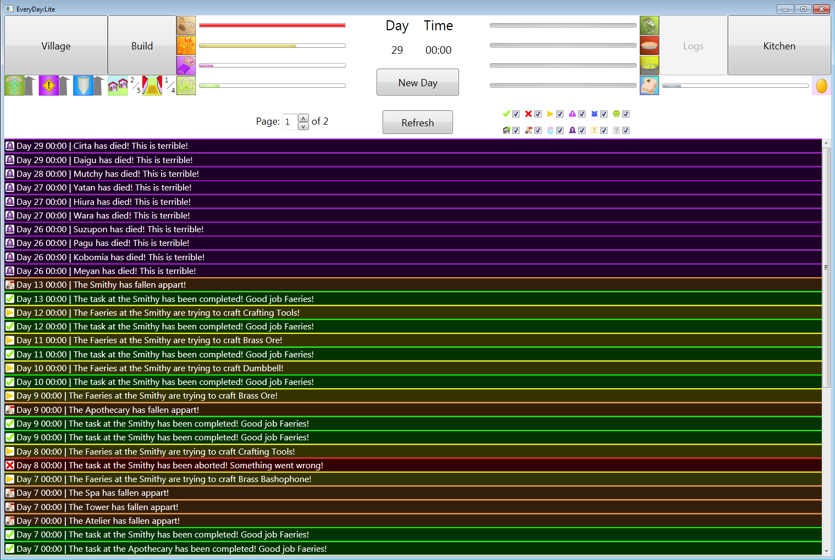
Task: Select 'The Apothecary has fallen appart!' entry
Action: 413,410
